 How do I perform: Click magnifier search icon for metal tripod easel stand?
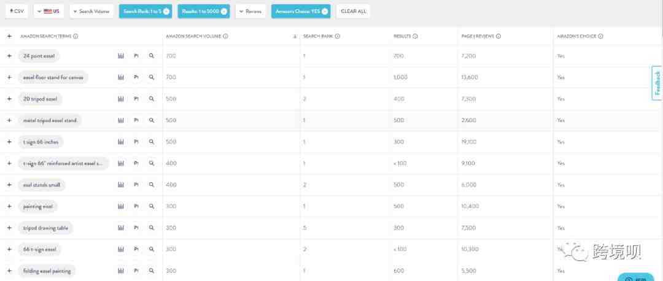(x=152, y=120)
